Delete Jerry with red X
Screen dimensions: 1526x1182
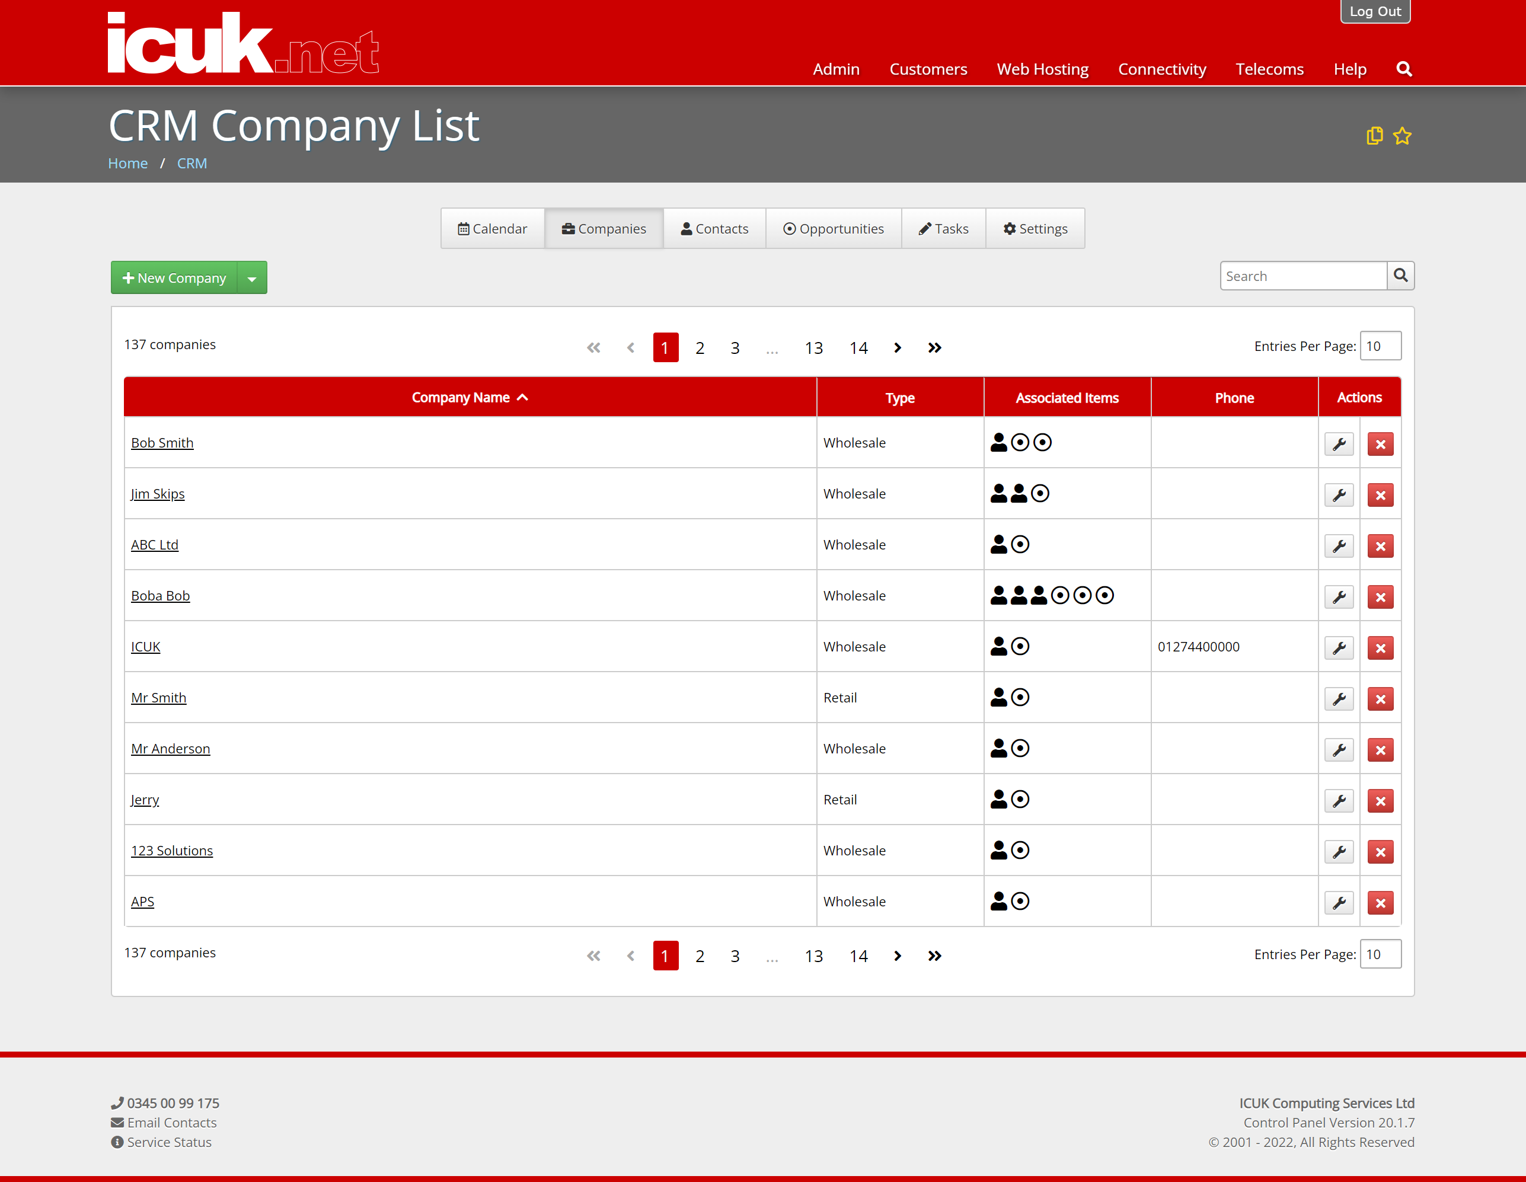(x=1380, y=801)
